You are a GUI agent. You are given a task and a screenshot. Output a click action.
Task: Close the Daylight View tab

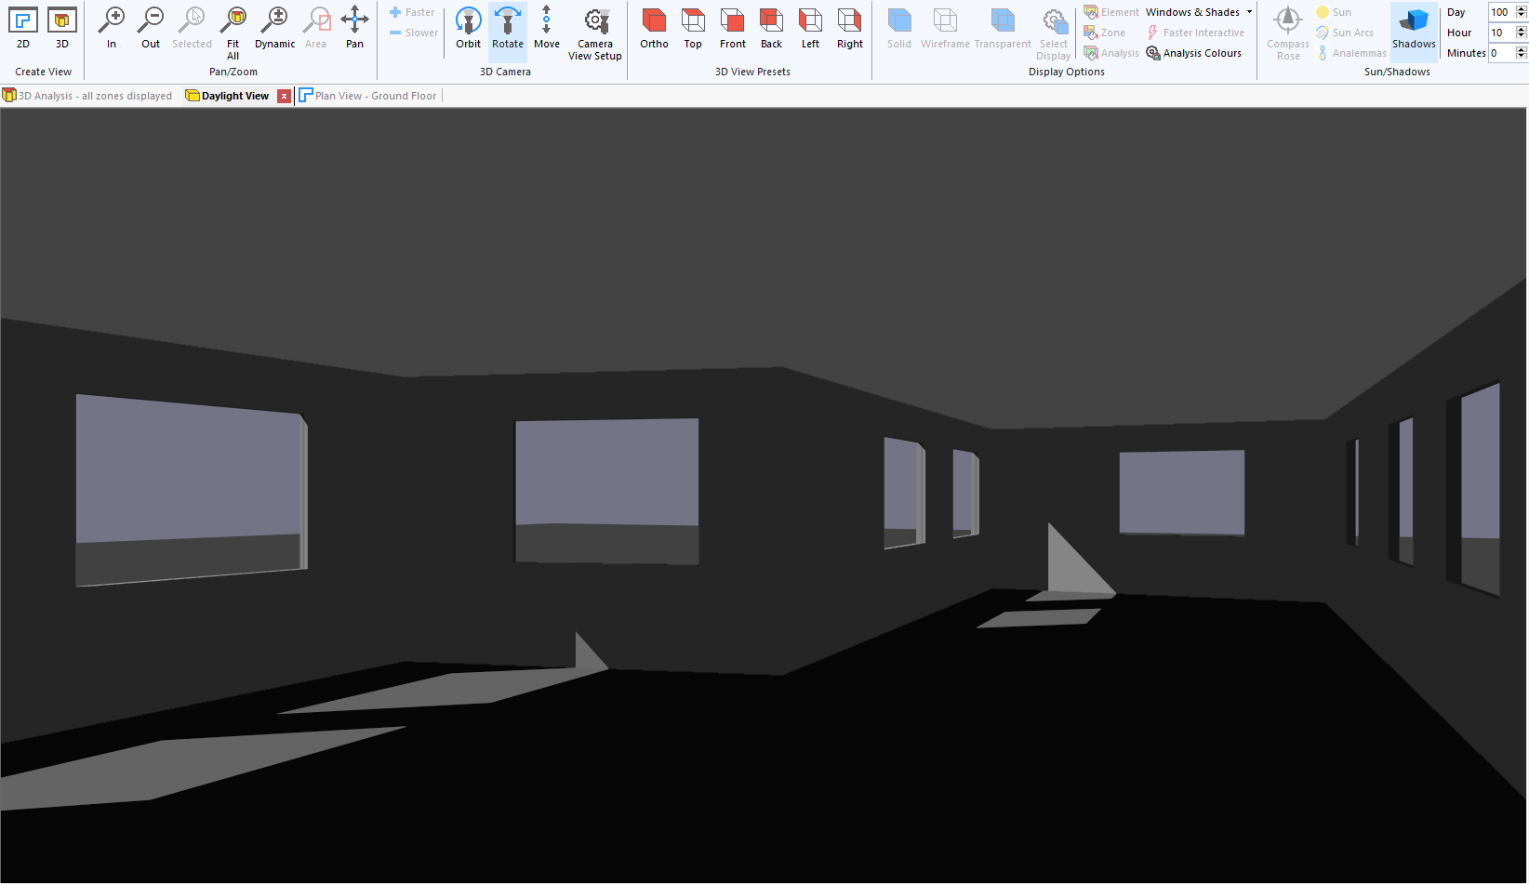[285, 96]
